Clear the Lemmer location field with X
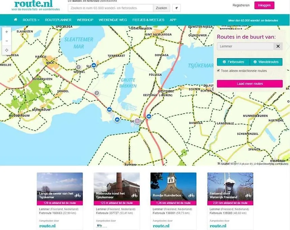The width and height of the screenshot is (290, 230). coord(278,46)
